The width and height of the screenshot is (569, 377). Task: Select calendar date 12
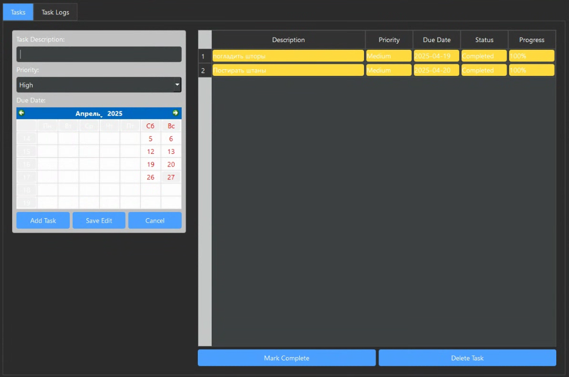tap(151, 152)
